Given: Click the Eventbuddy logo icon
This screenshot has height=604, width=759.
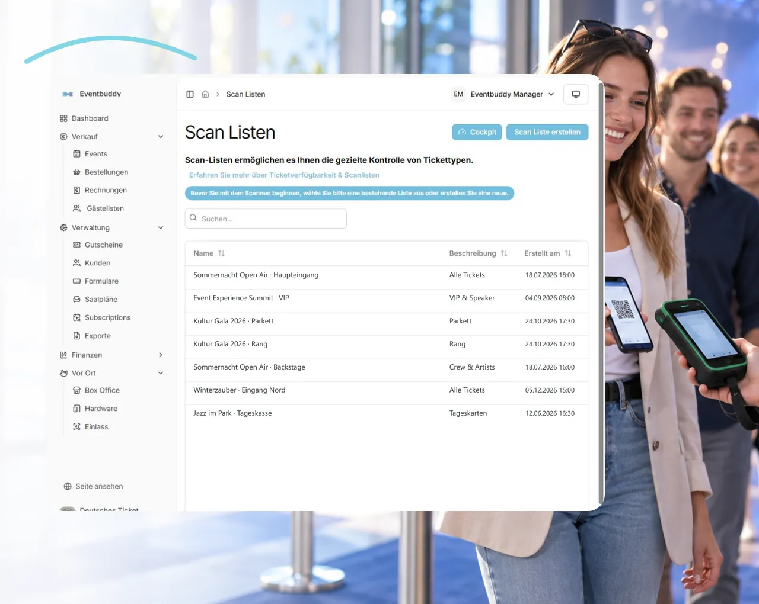Looking at the screenshot, I should pos(68,94).
